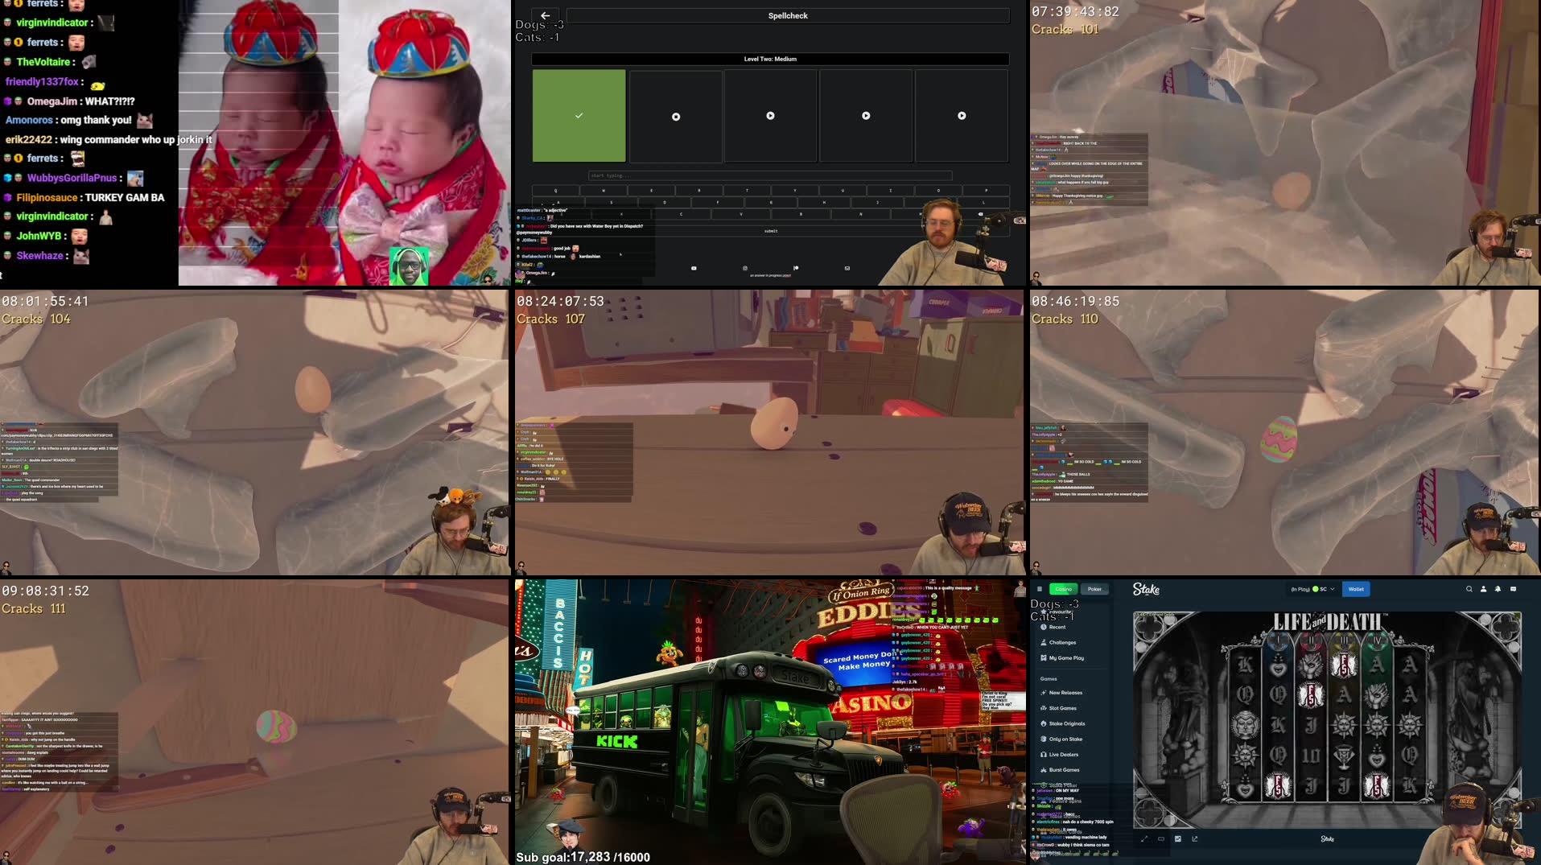
Task: Open the Live Dealers category
Action: (1064, 755)
